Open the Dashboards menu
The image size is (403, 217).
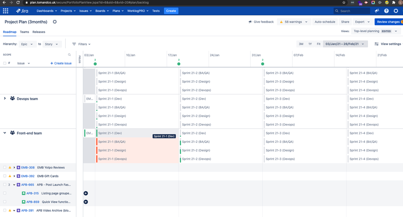[x=47, y=11]
